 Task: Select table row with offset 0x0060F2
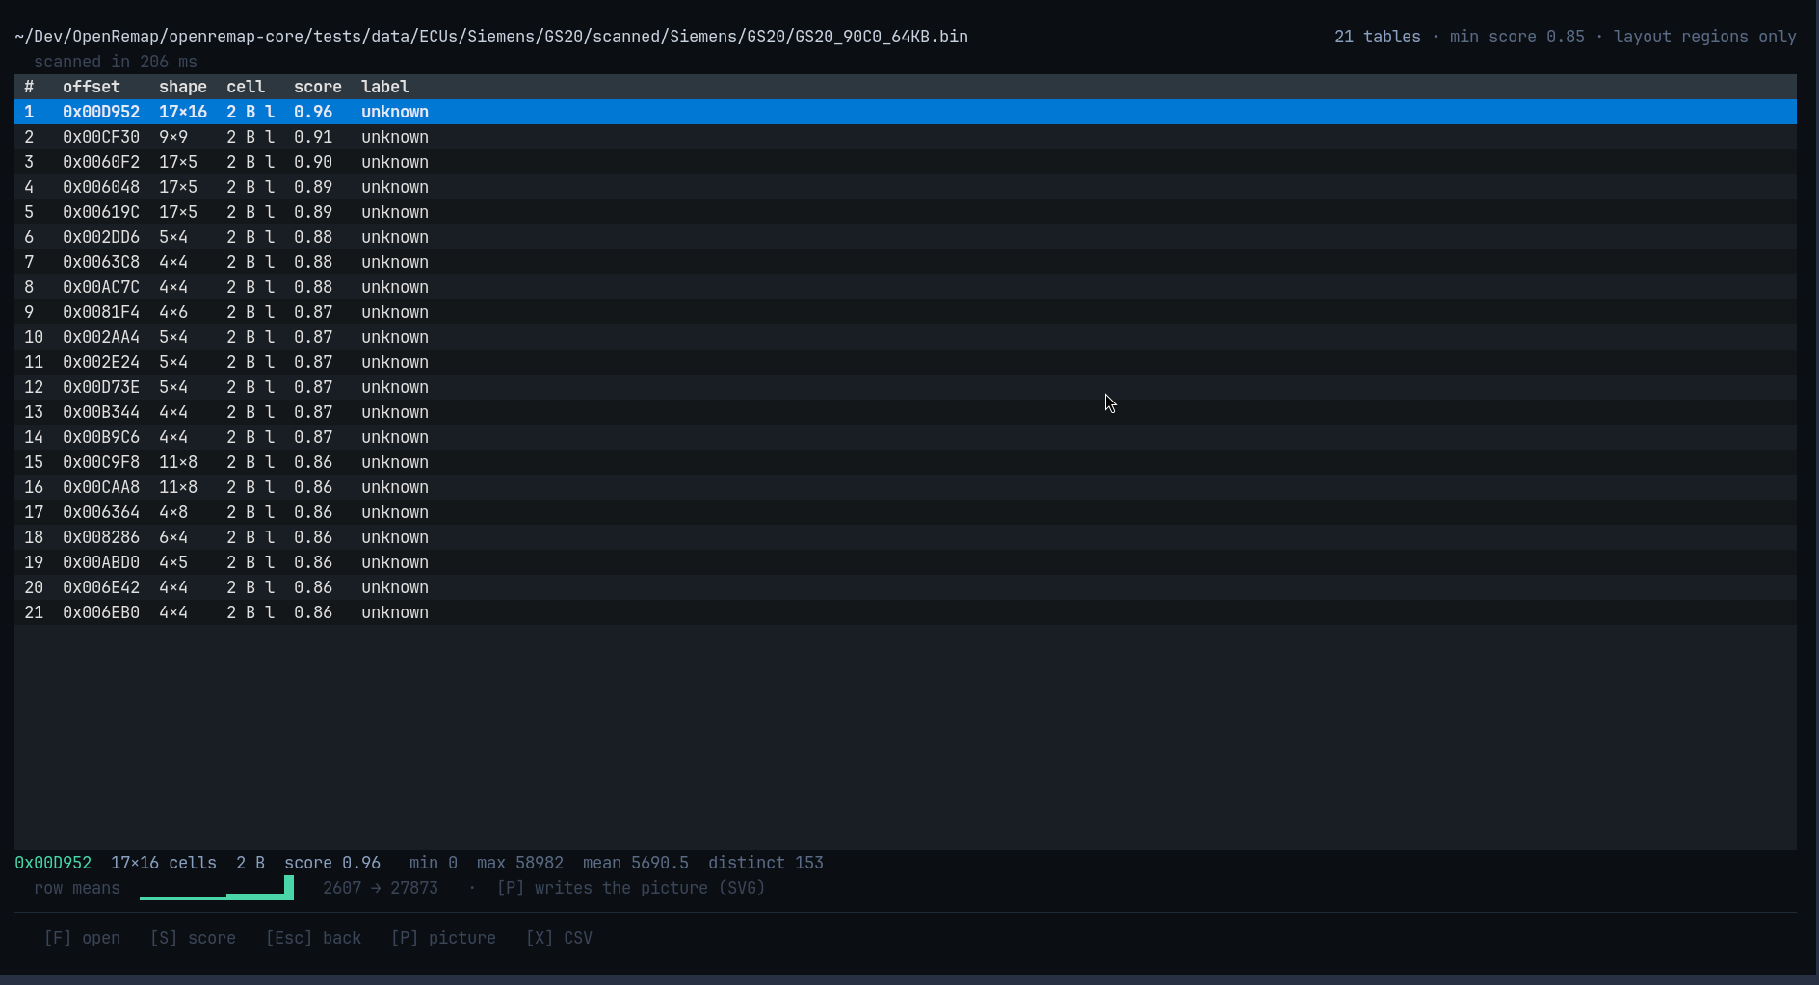(x=906, y=162)
